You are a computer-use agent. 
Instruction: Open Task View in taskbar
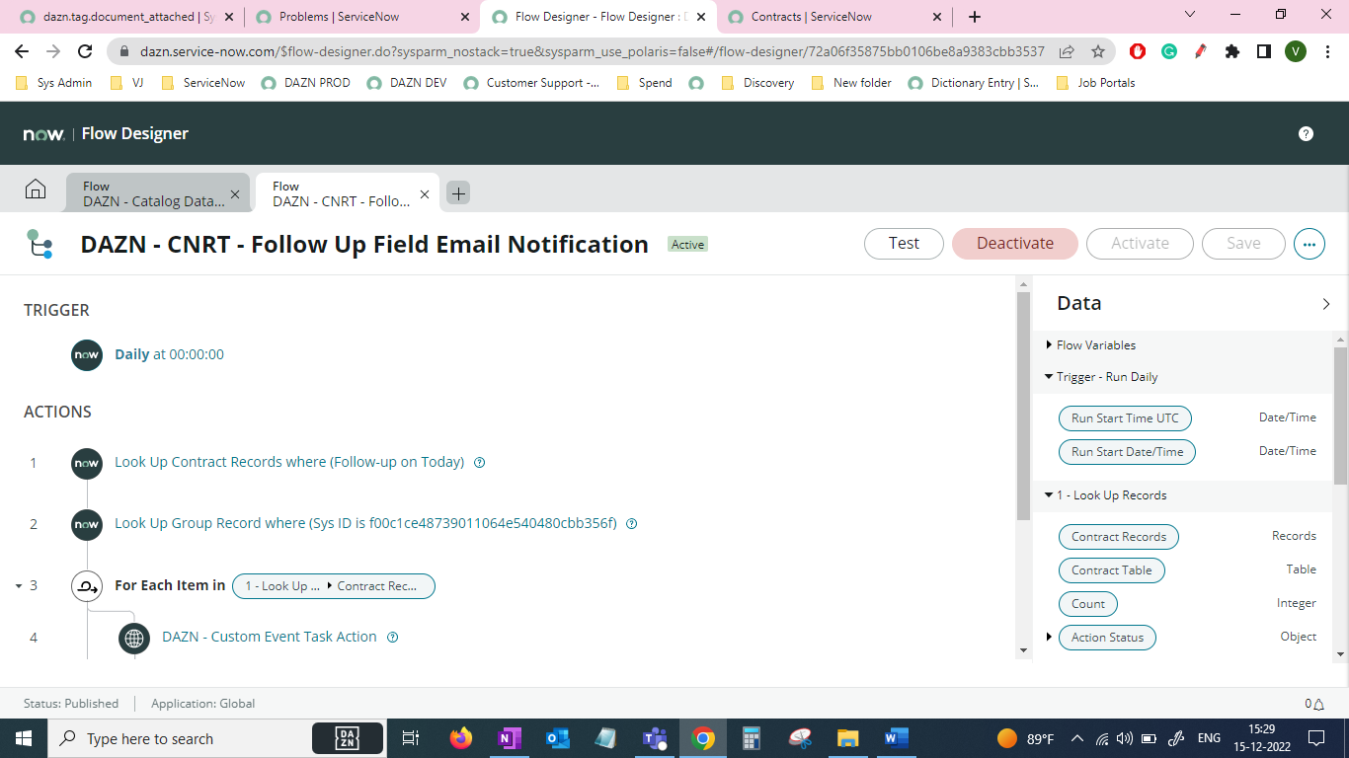pyautogui.click(x=411, y=738)
